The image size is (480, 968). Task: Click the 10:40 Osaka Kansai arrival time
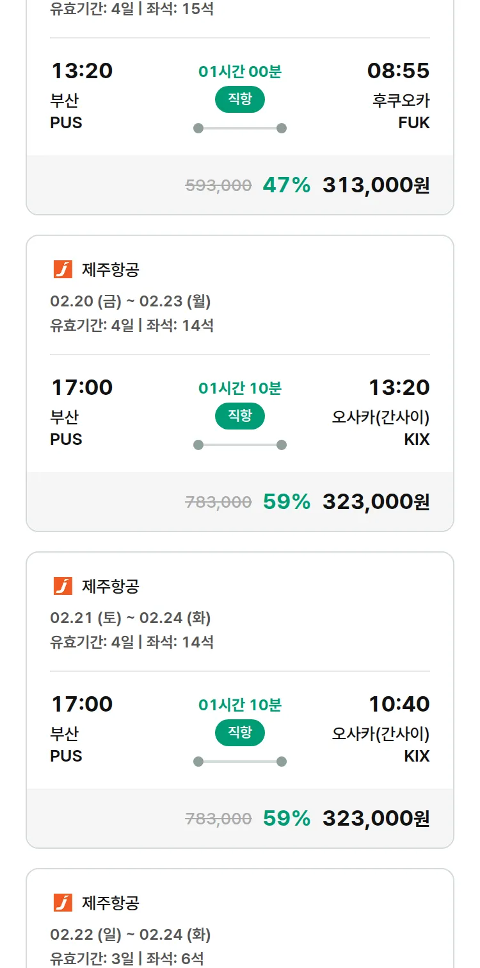coord(399,704)
